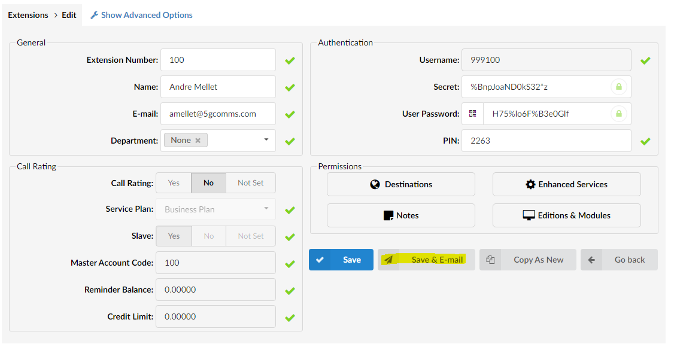Expand the Department dropdown arrow
This screenshot has width=674, height=350.
[266, 140]
